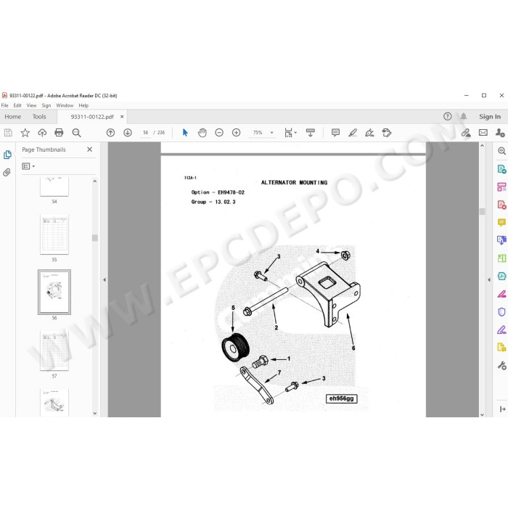Select page 55 thumbnail
Viewport: 508px width, 508px height.
(x=54, y=234)
